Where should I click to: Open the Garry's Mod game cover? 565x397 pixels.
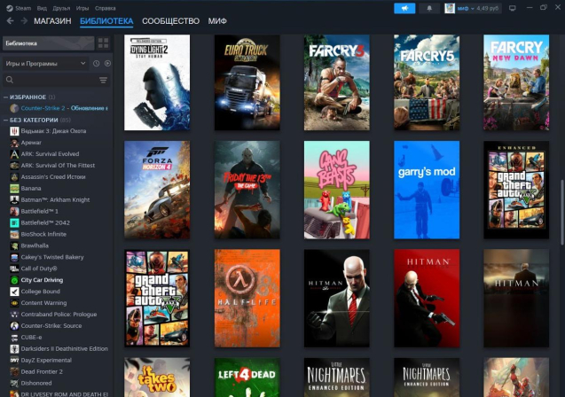tap(427, 190)
